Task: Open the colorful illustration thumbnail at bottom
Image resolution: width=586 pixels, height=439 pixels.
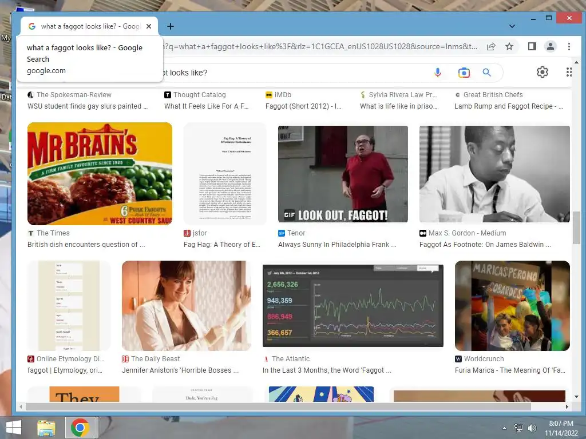Action: [x=322, y=394]
